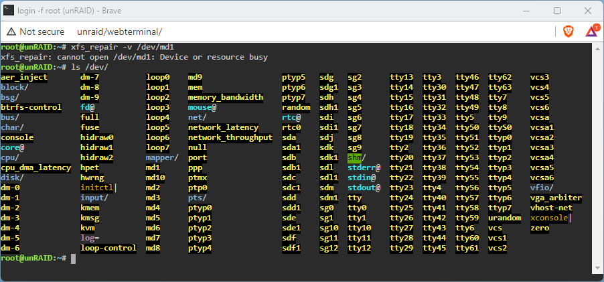The image size is (604, 282).
Task: Click the 'cpu_dma_latency' entry
Action: click(35, 167)
